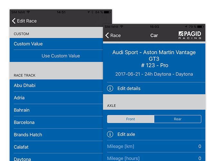
Task: Tap the back chevron beside Edit Race
Action: (14, 21)
